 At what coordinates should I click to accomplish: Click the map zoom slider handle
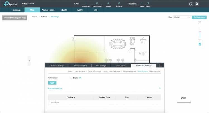pyautogui.click(x=200, y=32)
